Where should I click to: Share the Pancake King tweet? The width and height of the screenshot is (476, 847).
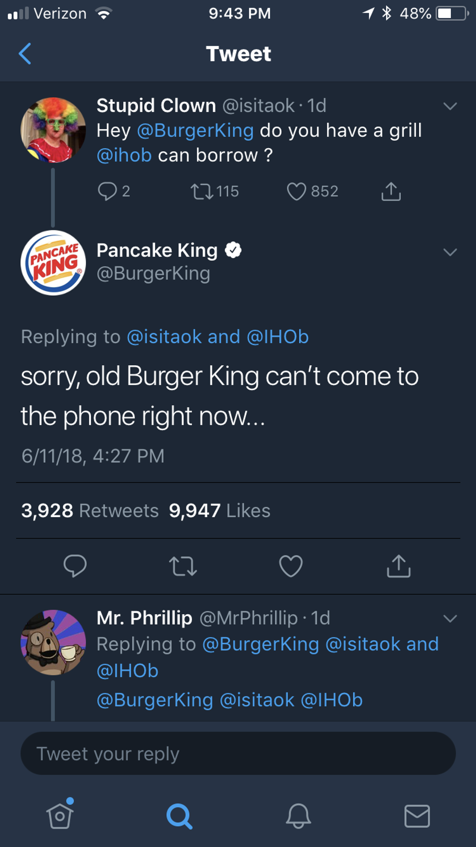[399, 566]
